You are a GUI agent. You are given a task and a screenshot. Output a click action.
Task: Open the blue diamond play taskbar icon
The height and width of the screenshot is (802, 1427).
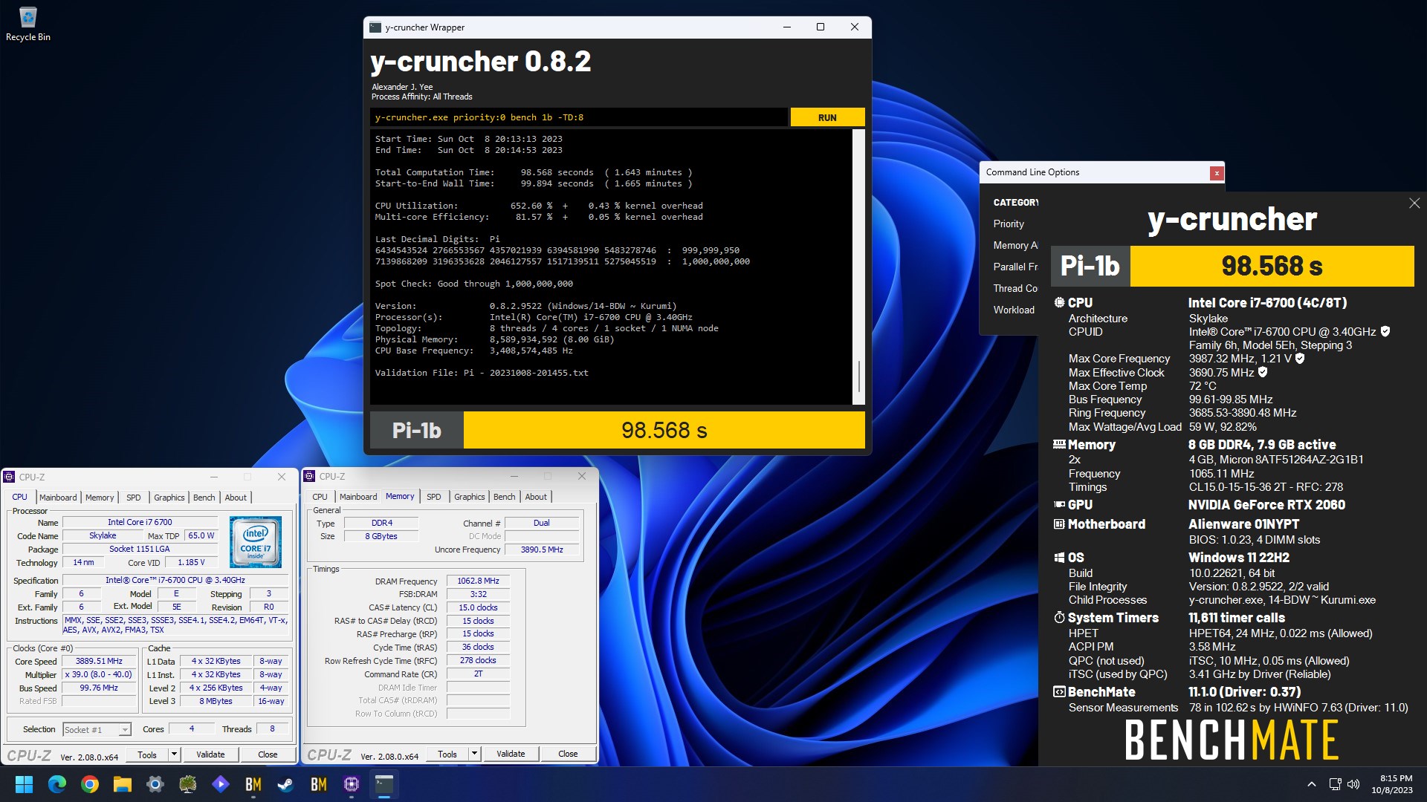tap(220, 784)
